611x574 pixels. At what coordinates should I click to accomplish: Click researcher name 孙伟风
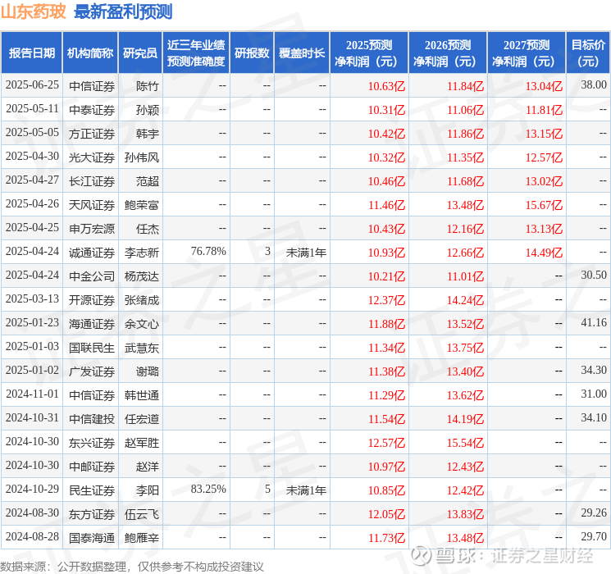point(141,157)
